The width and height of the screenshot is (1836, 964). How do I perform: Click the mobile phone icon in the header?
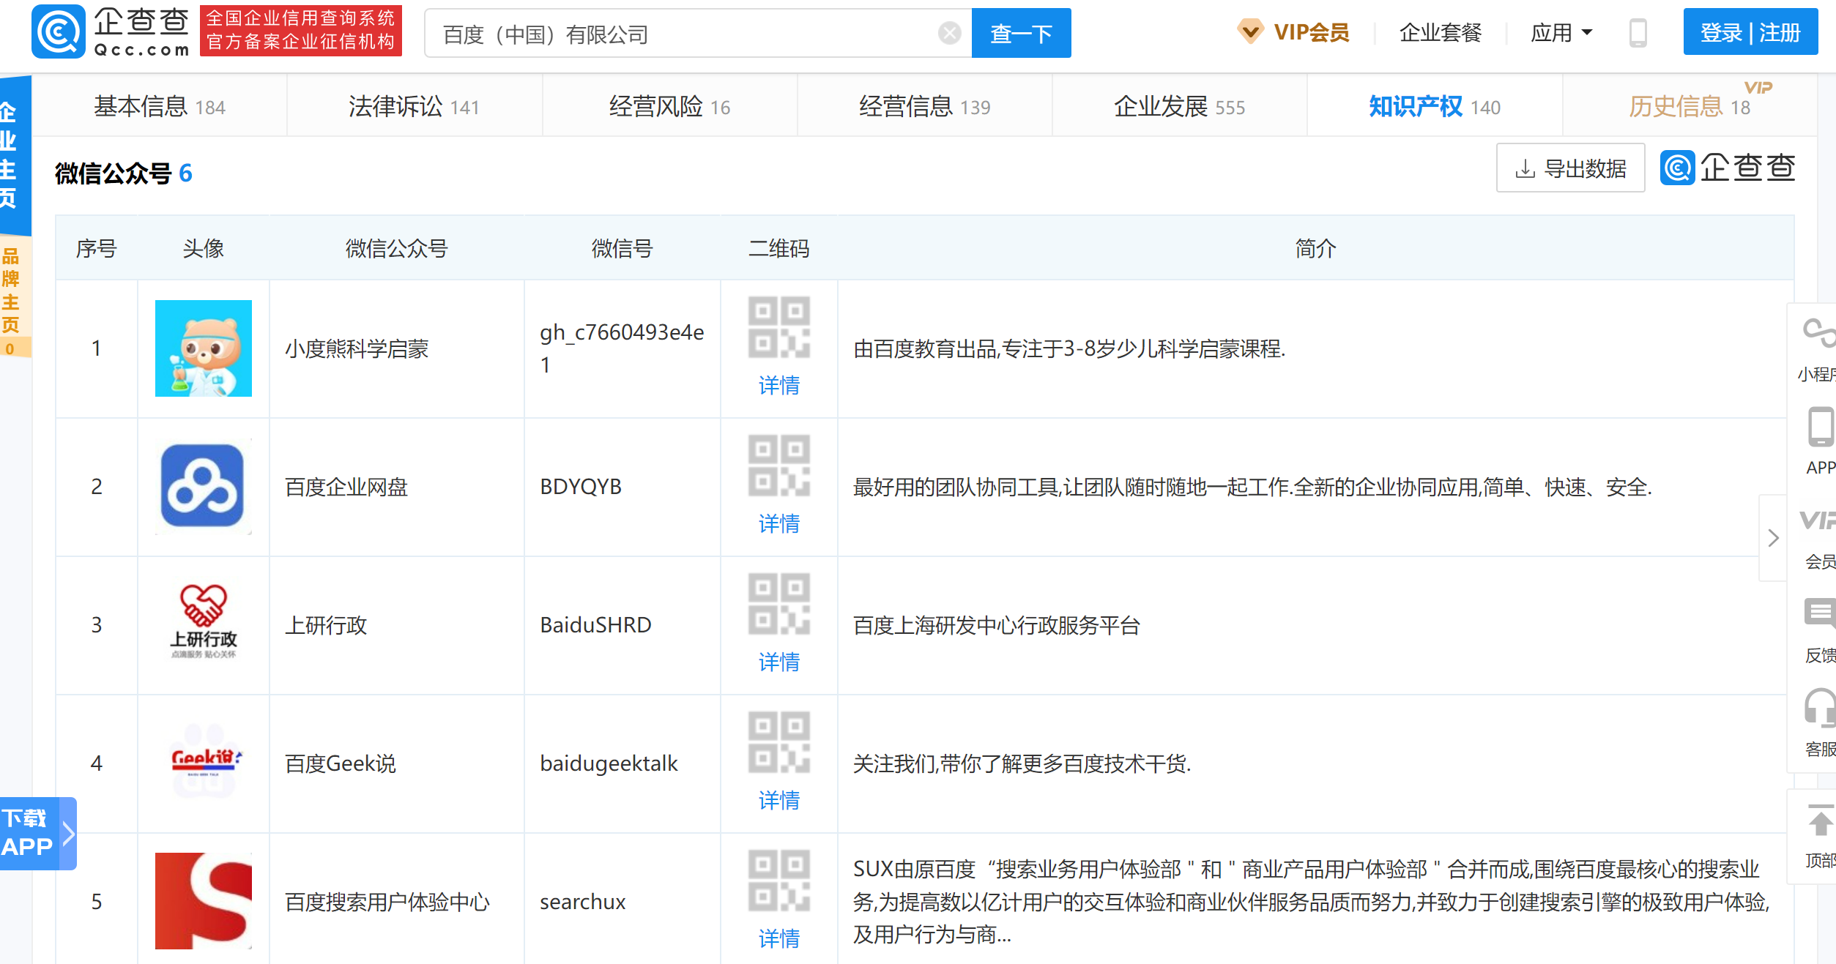1638,33
